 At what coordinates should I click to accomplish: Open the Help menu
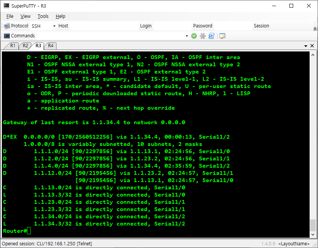[60, 16]
